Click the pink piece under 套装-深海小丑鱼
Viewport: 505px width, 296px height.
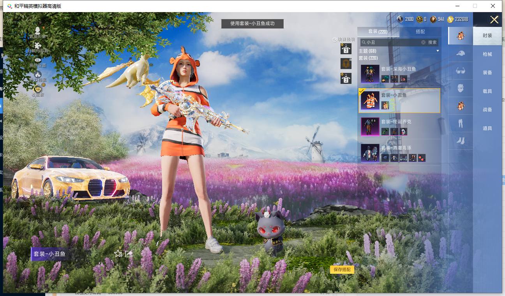(403, 79)
